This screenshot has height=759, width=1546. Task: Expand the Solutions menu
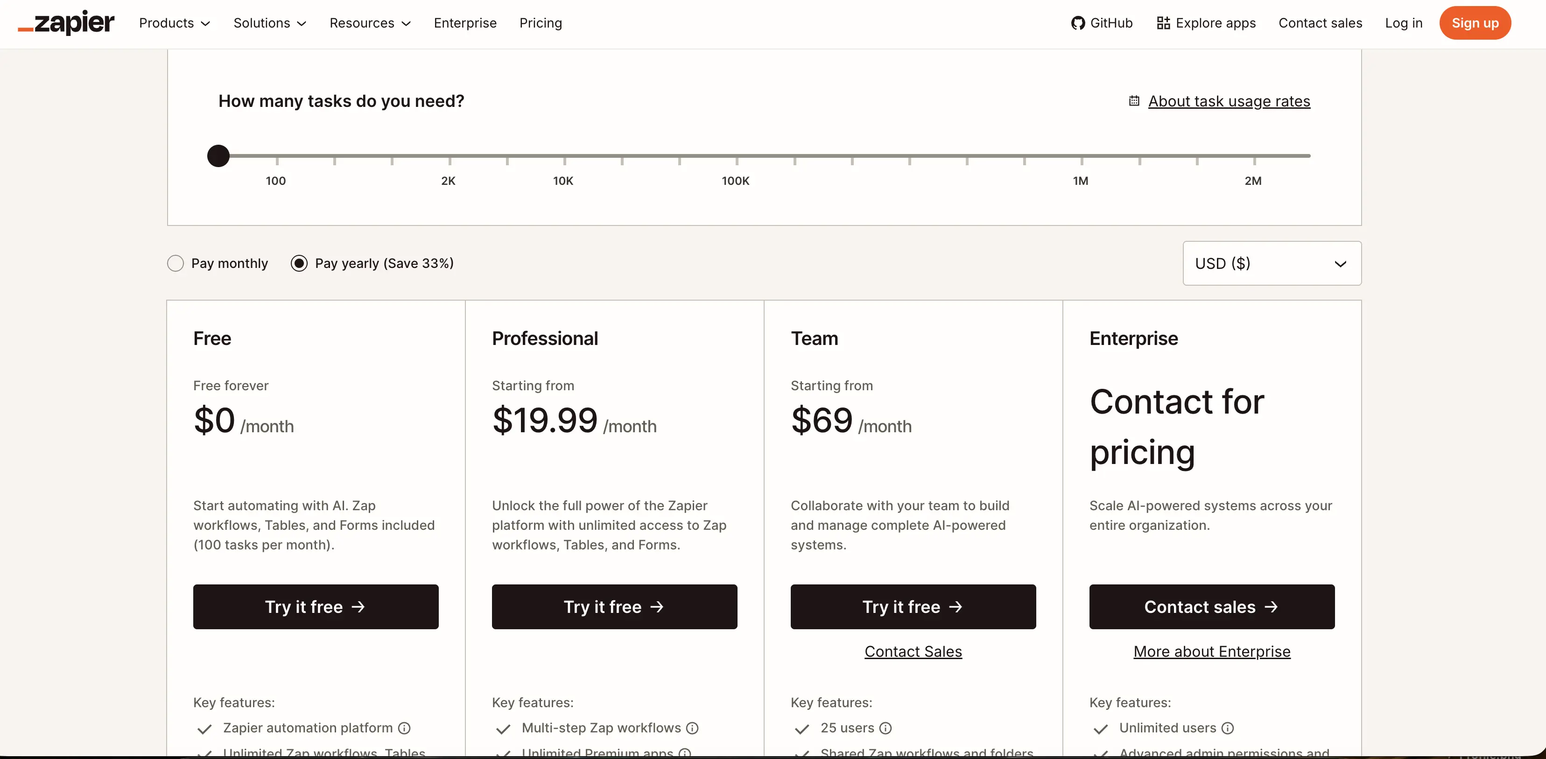[x=270, y=23]
